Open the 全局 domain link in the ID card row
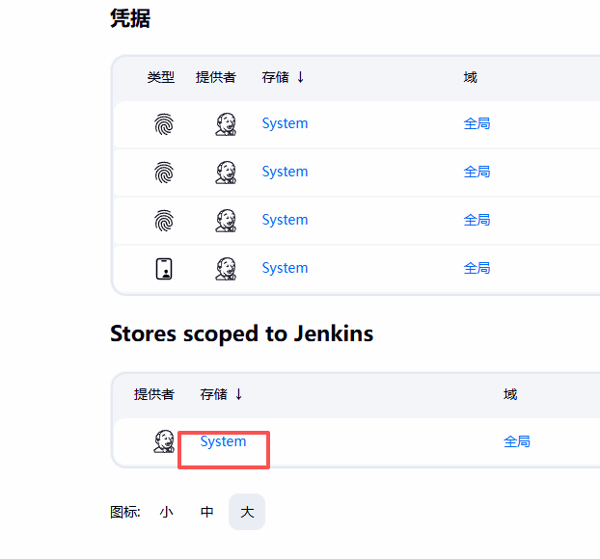Screen dimensions: 600x559 tap(477, 268)
